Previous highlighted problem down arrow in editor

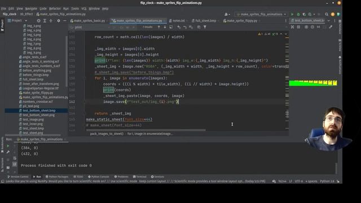286,34
